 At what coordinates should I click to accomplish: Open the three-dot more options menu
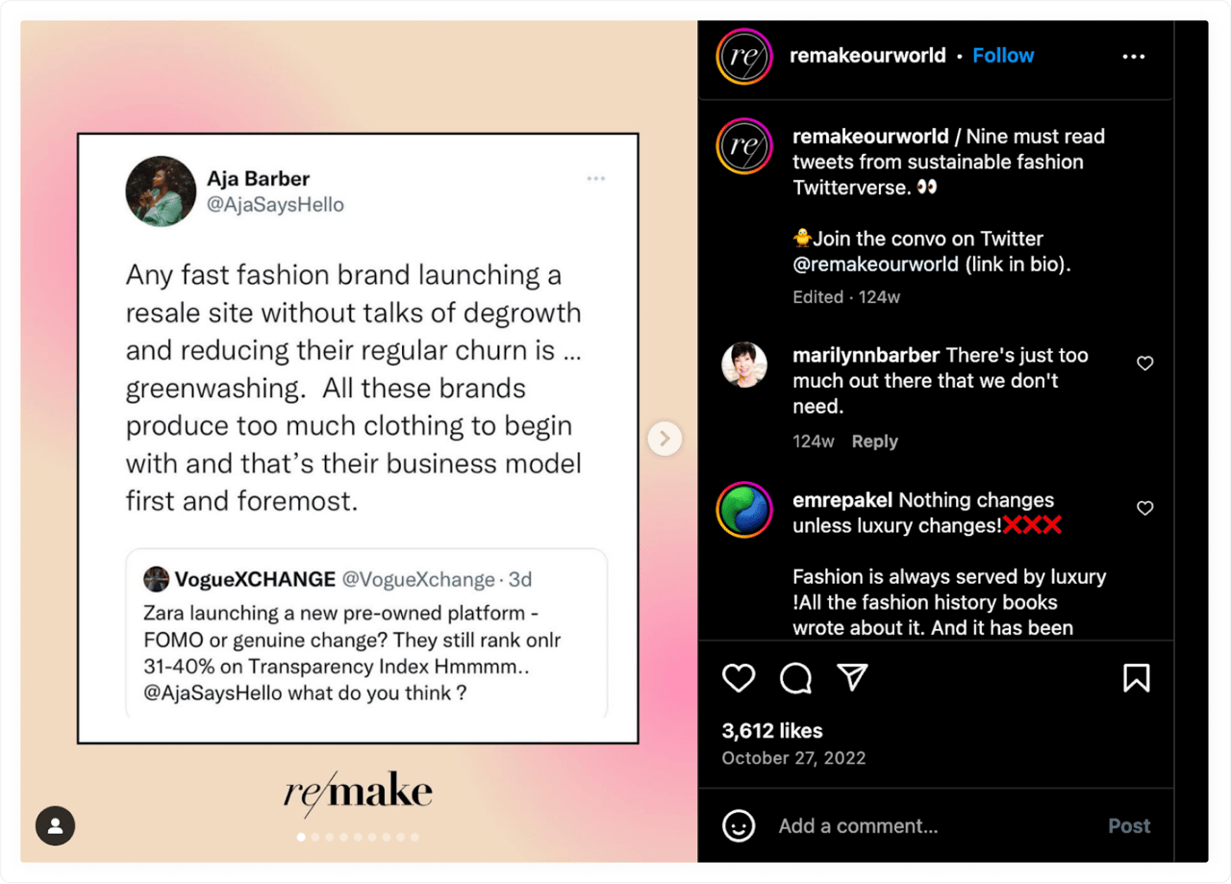pyautogui.click(x=1134, y=57)
